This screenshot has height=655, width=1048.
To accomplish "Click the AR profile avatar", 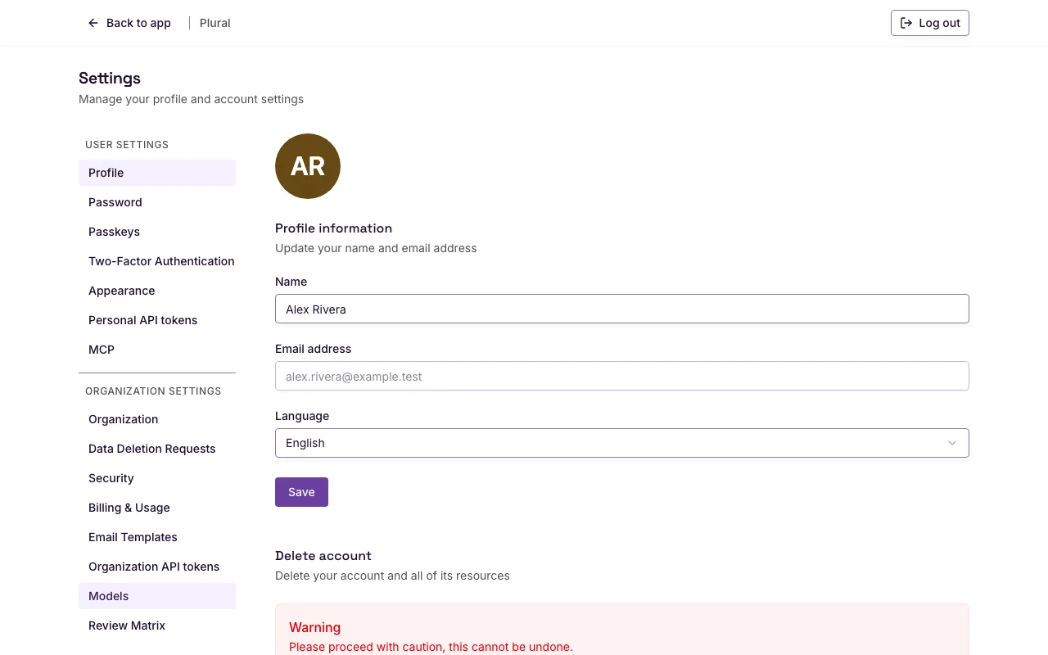I will click(x=308, y=166).
